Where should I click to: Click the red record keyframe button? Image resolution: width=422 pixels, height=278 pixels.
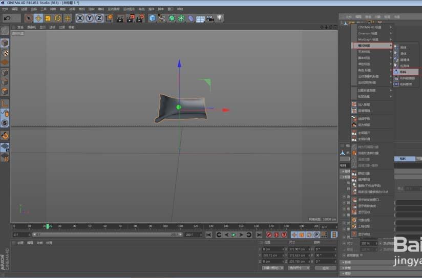(x=269, y=234)
